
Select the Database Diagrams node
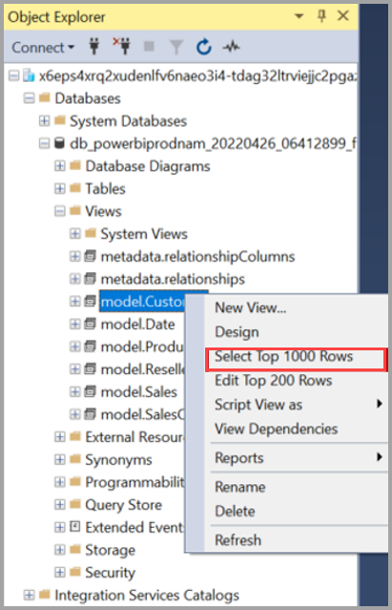(x=148, y=166)
